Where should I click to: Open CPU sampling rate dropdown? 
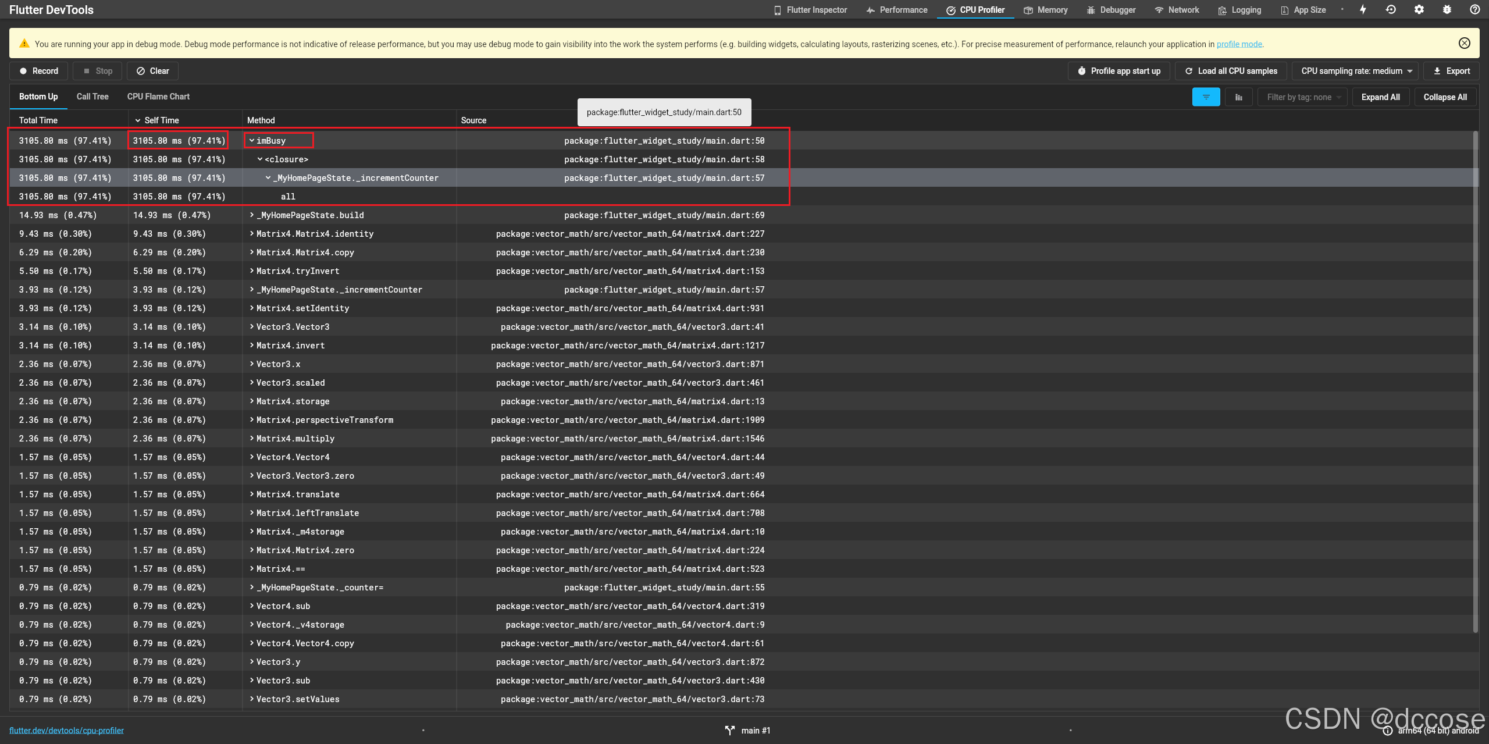point(1355,71)
